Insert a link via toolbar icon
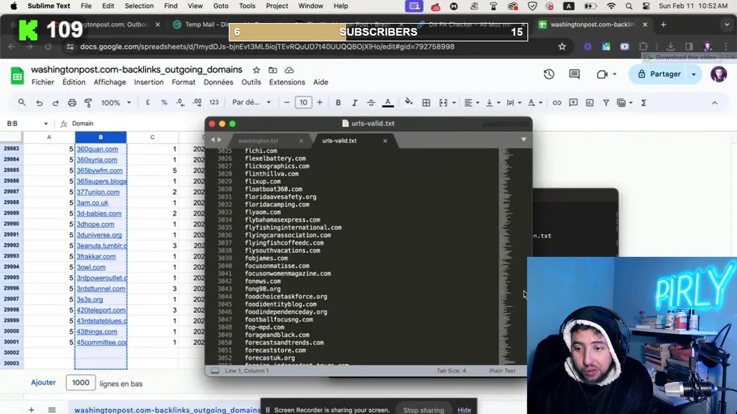Screen dimensions: 737x414 [x=557, y=102]
